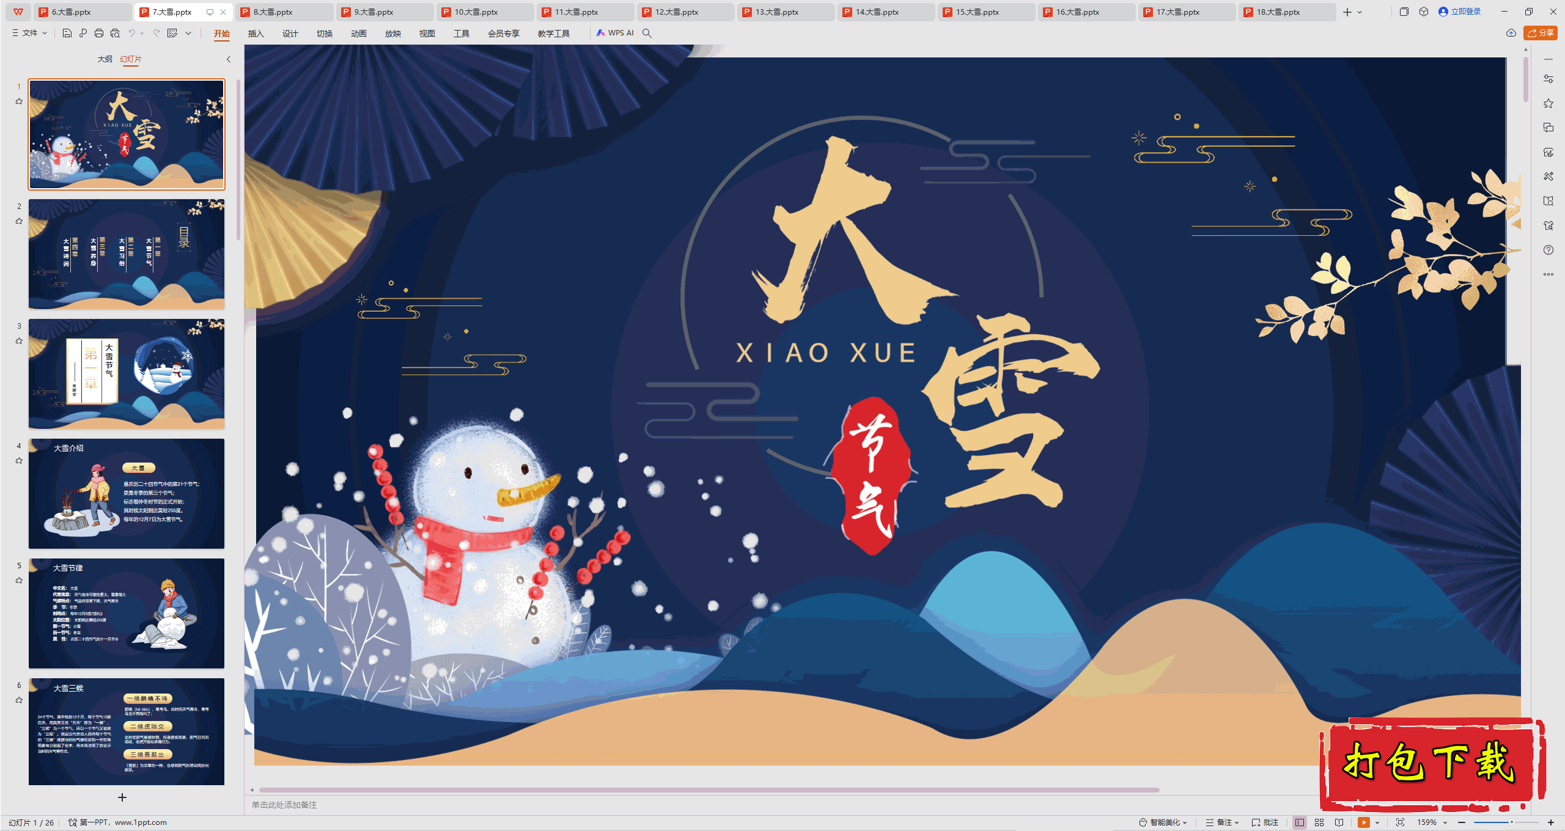Add a new slide with plus icon
1565x831 pixels.
pyautogui.click(x=122, y=797)
